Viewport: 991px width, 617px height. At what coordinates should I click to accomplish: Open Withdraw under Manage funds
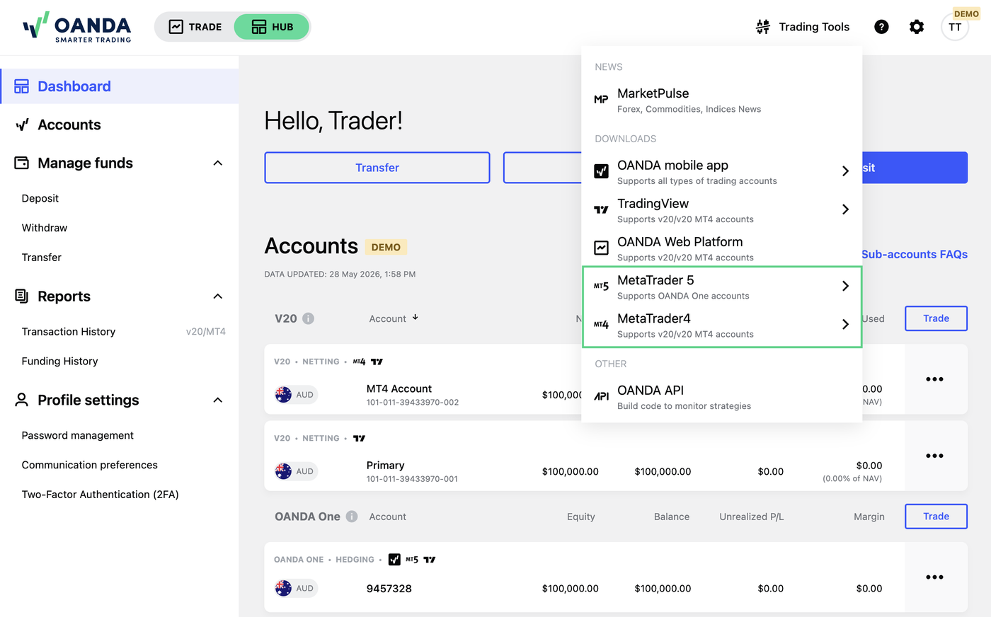click(x=45, y=228)
